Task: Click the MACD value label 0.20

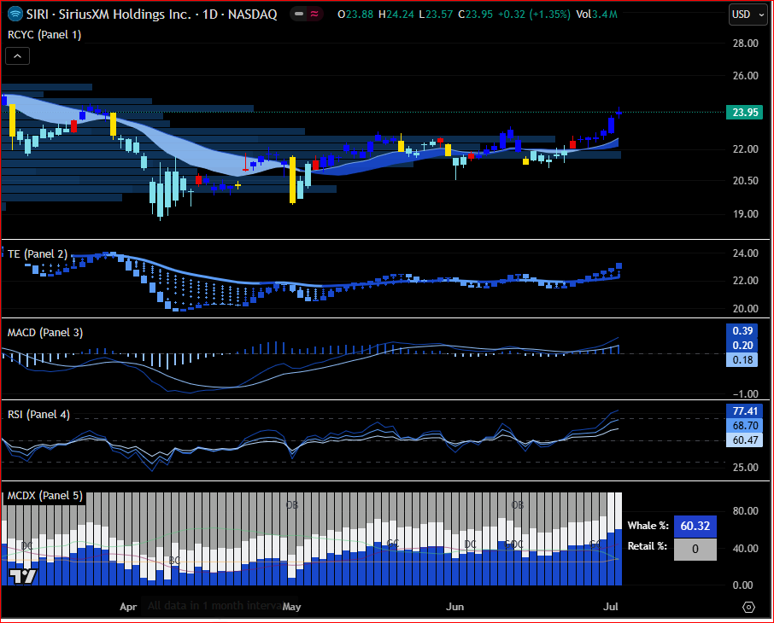Action: tap(742, 346)
